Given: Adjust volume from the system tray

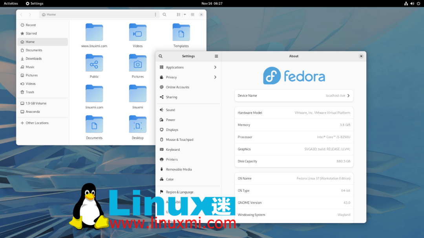Looking at the screenshot, I should point(412,3).
